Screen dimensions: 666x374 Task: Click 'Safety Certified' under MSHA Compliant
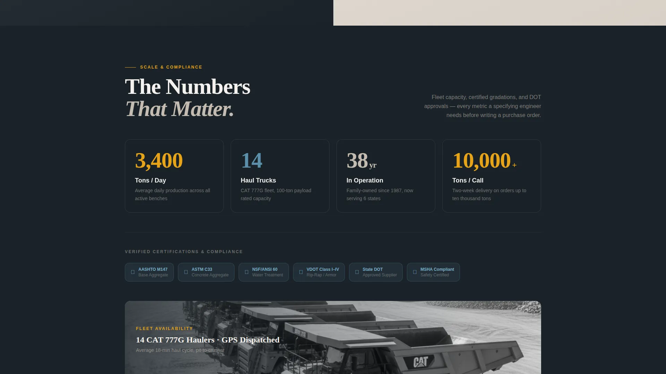click(435, 275)
